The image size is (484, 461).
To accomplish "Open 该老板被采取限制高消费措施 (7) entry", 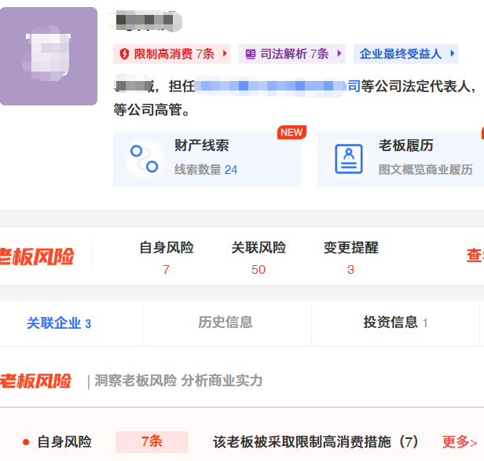I will point(316,442).
